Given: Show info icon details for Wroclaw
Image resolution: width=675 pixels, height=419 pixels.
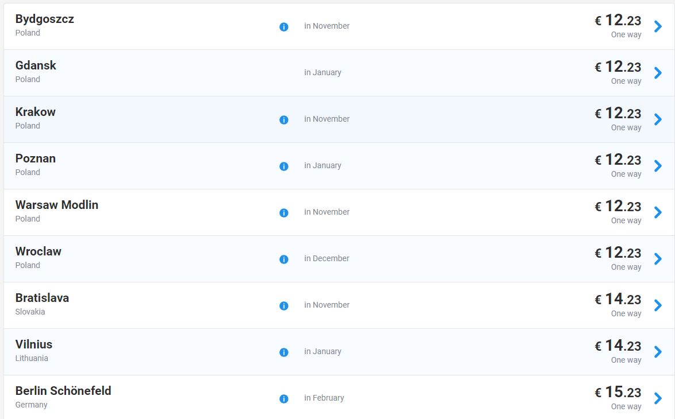Looking at the screenshot, I should (283, 259).
